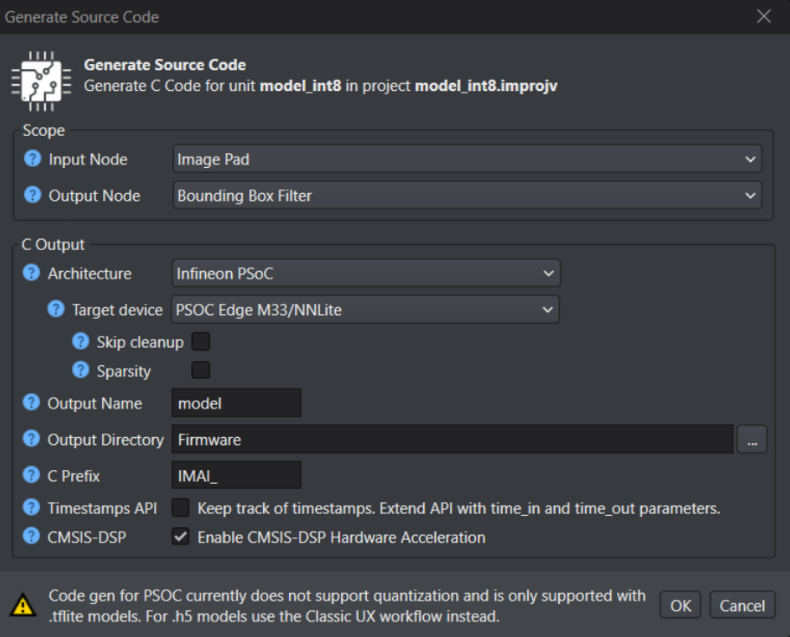Screen dimensions: 790x637
Task: Click the Skip cleanup help icon
Action: pyautogui.click(x=80, y=342)
